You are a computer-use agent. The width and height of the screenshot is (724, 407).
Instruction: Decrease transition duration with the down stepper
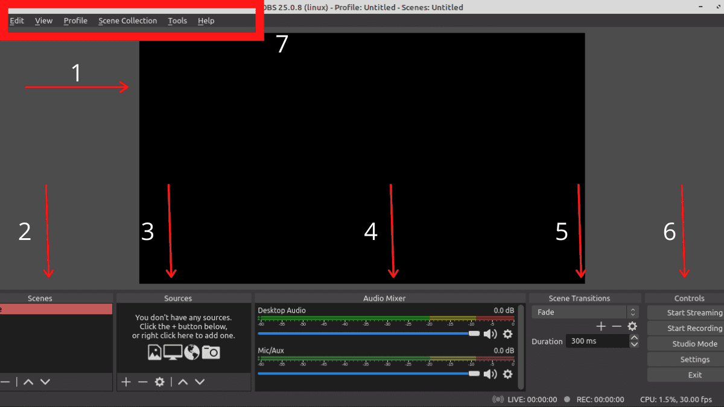(634, 344)
